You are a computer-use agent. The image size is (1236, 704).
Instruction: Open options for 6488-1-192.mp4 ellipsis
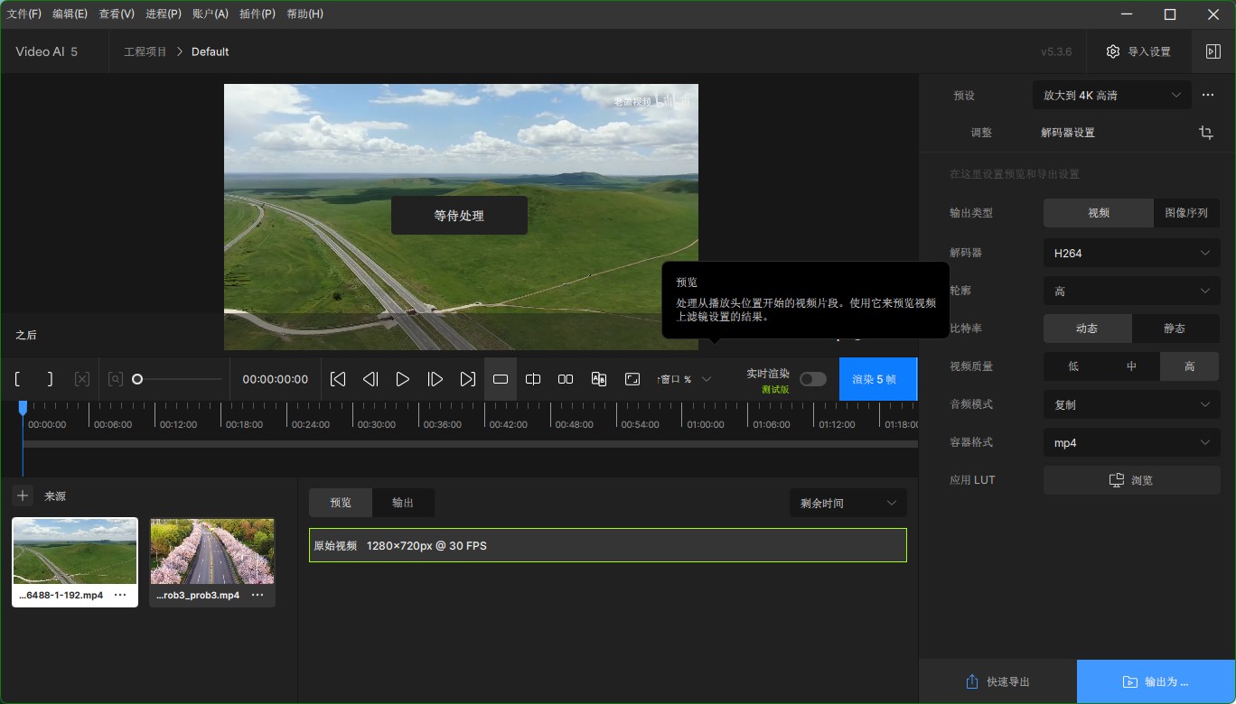click(120, 596)
